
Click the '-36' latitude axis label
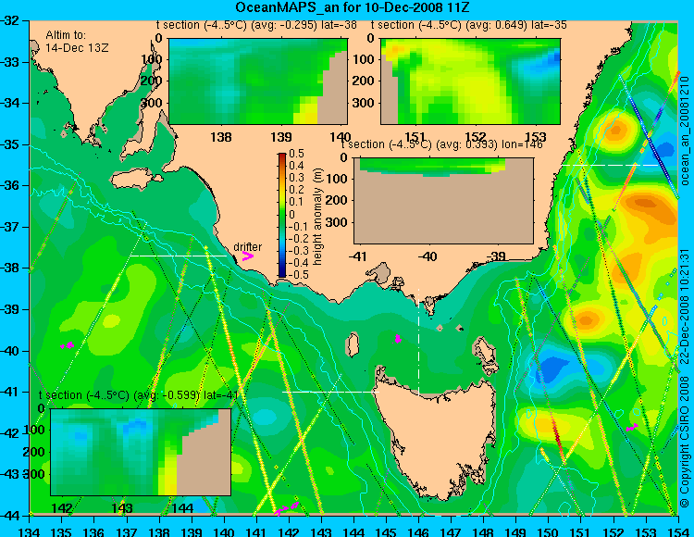(11, 185)
